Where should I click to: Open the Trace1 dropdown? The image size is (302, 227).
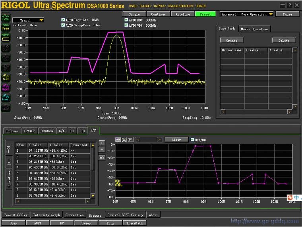(28, 20)
